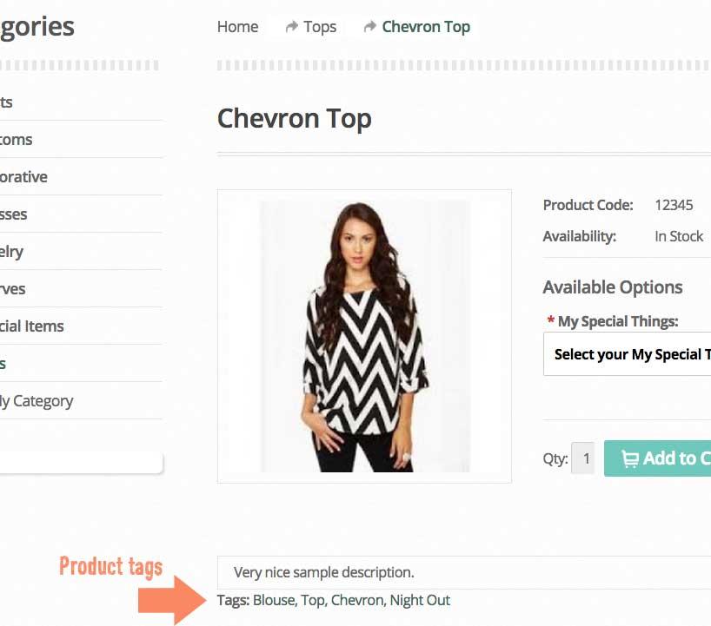This screenshot has width=711, height=626.
Task: Open the Bottoms category in sidebar
Action: click(x=17, y=140)
